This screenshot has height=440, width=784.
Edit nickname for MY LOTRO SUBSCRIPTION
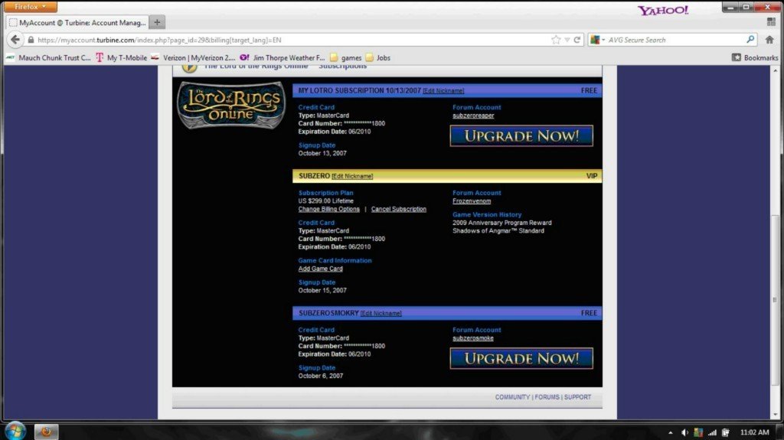pos(443,91)
